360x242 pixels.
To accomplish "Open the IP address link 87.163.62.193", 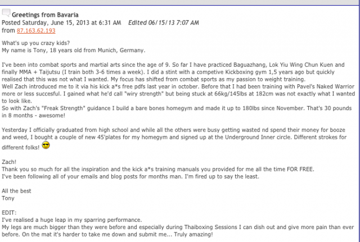I will pyautogui.click(x=36, y=30).
